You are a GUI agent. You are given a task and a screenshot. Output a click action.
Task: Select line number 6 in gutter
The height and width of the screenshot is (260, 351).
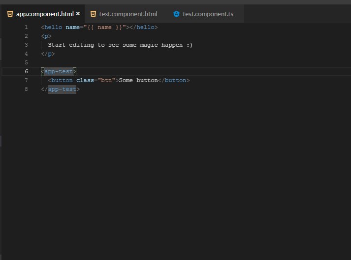pos(26,72)
